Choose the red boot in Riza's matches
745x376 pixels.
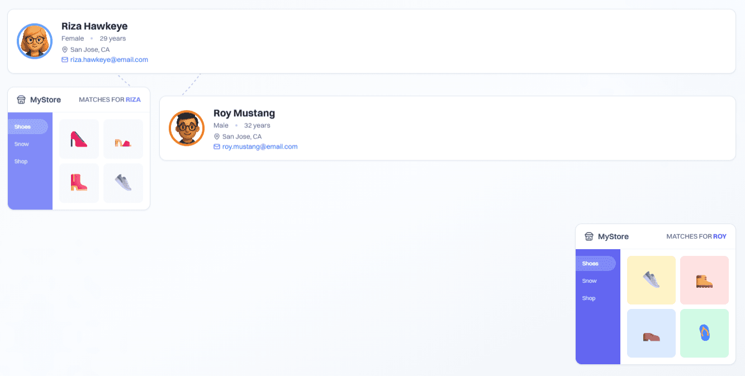click(79, 183)
